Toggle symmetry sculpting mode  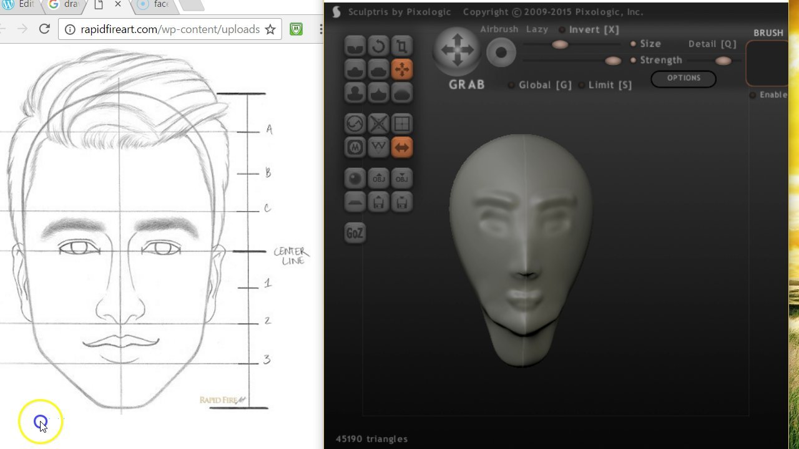tap(402, 147)
